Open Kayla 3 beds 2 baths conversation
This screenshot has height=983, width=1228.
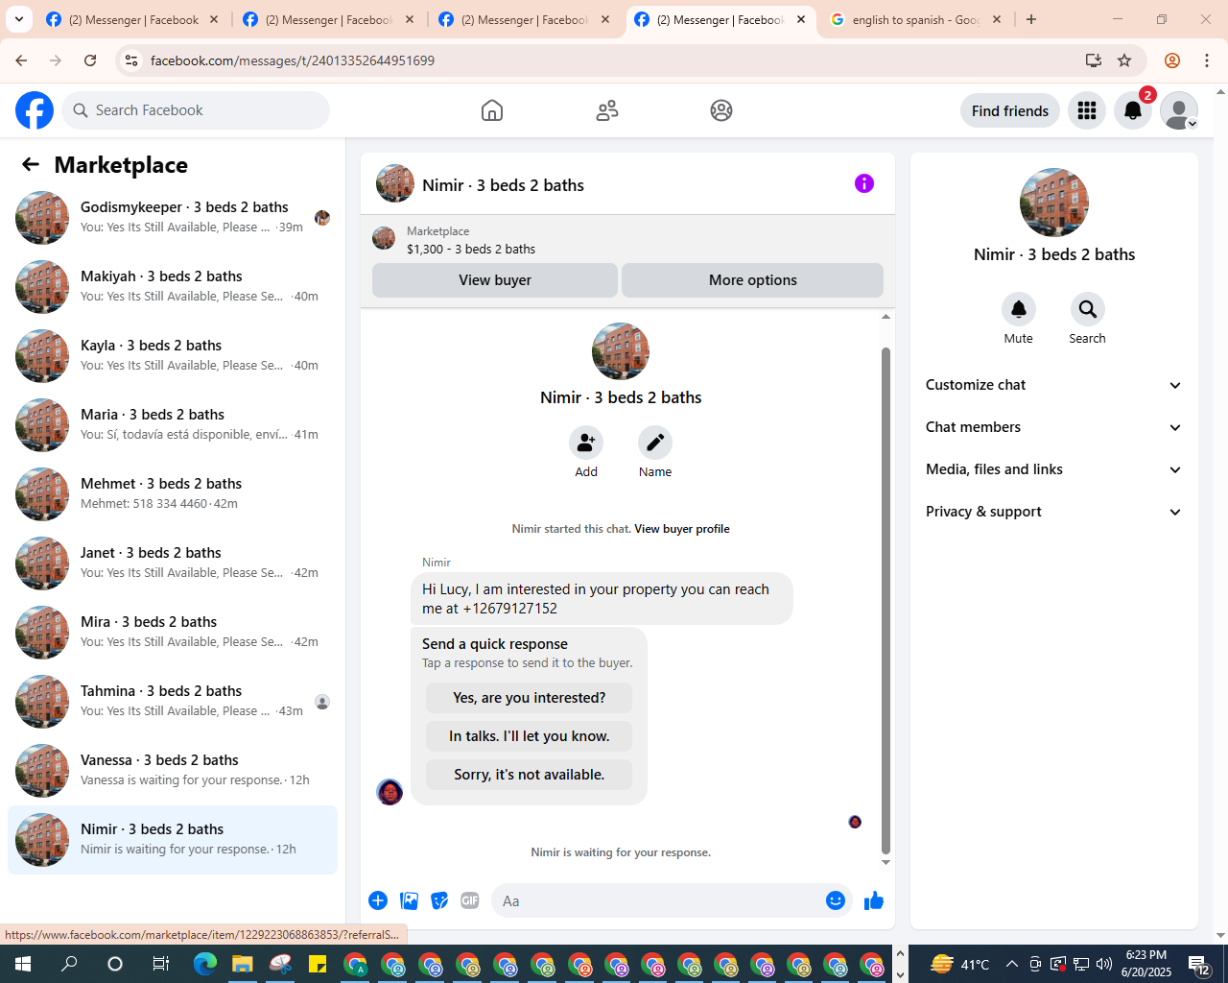pyautogui.click(x=173, y=356)
